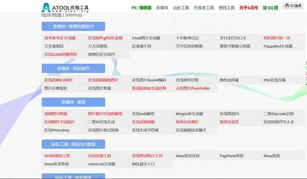Click the 多媒体 - 微博热图制作 section header

click(x=73, y=26)
